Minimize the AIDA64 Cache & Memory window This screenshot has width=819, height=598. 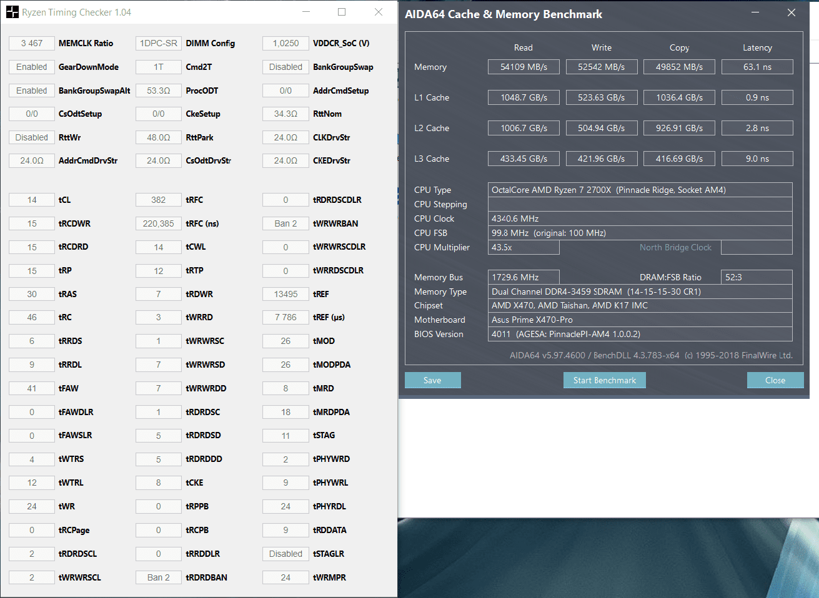755,12
